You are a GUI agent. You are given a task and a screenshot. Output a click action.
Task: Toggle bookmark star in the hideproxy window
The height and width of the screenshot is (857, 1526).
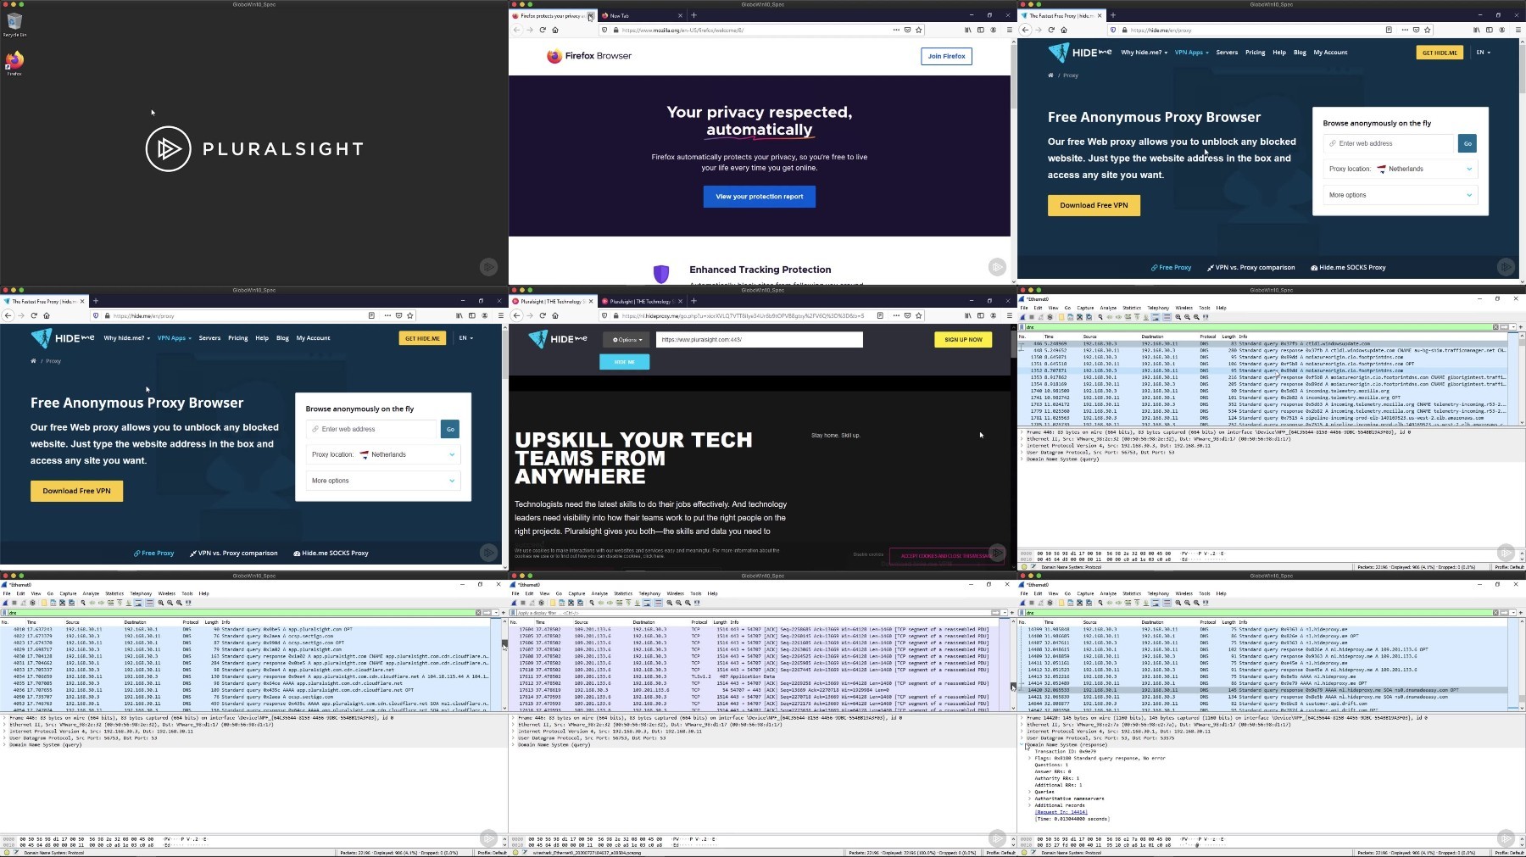click(x=918, y=315)
